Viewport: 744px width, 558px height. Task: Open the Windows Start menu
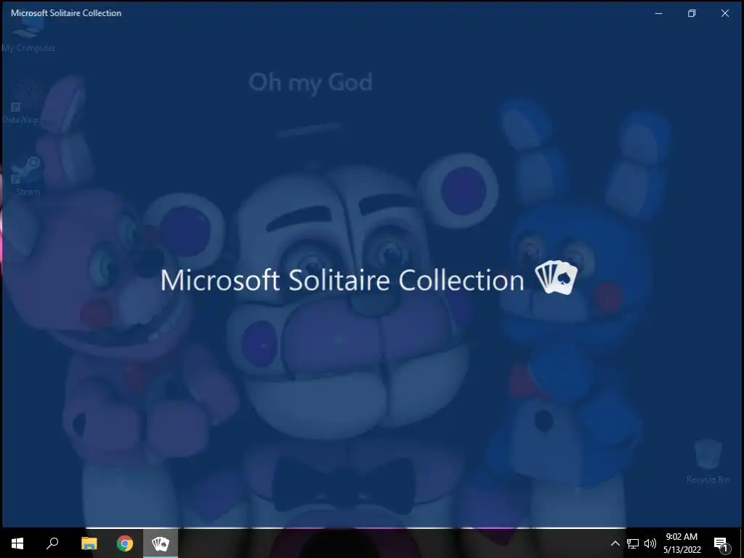point(17,543)
